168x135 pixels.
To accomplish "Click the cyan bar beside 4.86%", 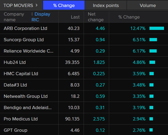I will tap(152, 62).
